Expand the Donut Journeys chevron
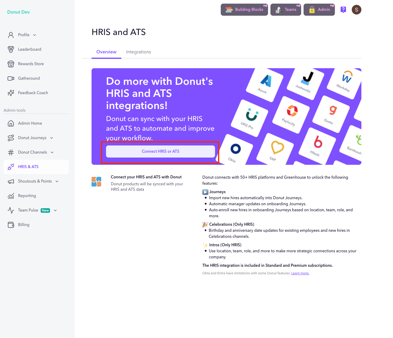Screen dimensions: 393x338 click(51, 138)
